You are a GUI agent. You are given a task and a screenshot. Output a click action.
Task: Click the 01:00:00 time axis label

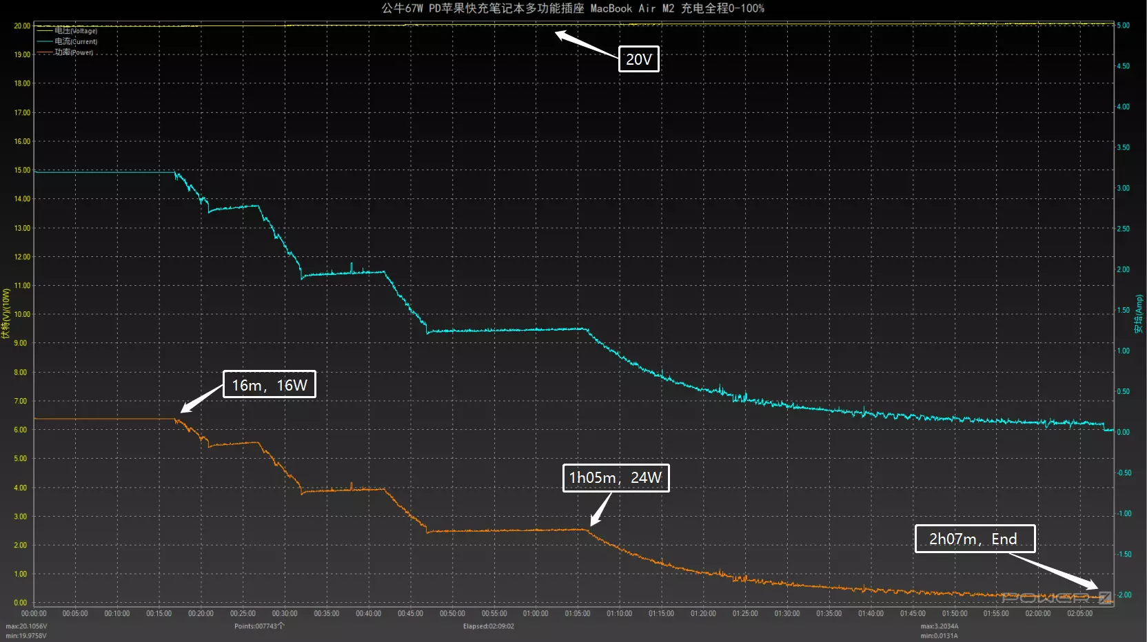pyautogui.click(x=536, y=614)
